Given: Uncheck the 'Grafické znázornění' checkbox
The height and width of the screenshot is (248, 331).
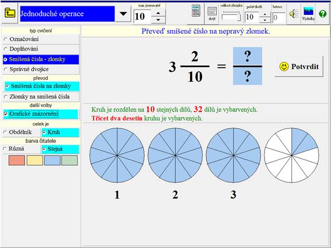Looking at the screenshot, I should [6, 113].
